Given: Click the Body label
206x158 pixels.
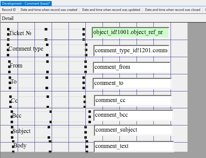Looking at the screenshot, I should point(20,145).
